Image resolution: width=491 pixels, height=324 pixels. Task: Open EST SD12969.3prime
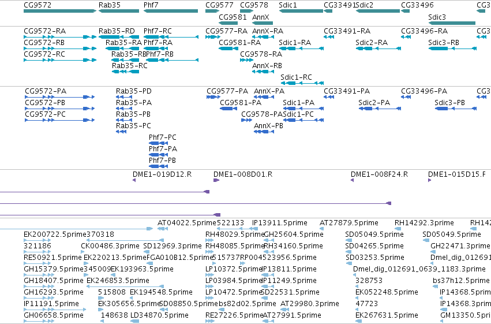pyautogui.click(x=173, y=246)
